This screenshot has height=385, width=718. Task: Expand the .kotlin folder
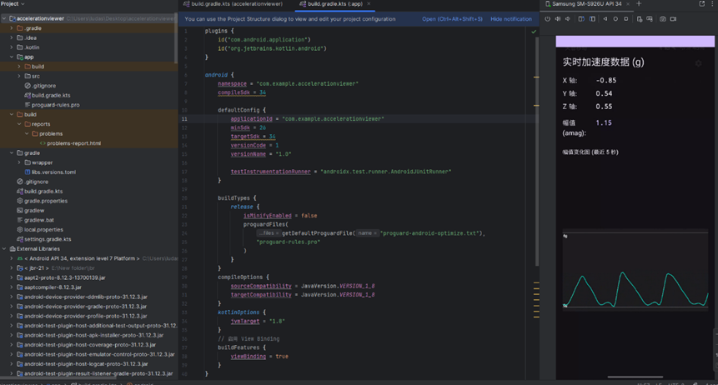tap(12, 47)
